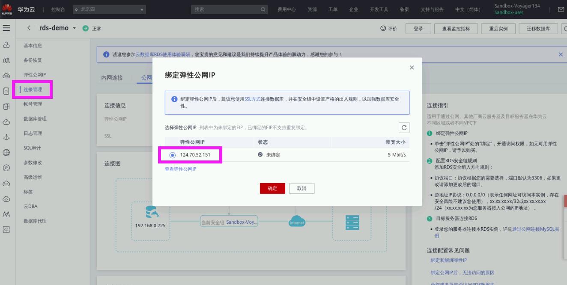Image resolution: width=567 pixels, height=285 pixels.
Task: Open 基本信息 in the left menu
Action: pyautogui.click(x=33, y=46)
